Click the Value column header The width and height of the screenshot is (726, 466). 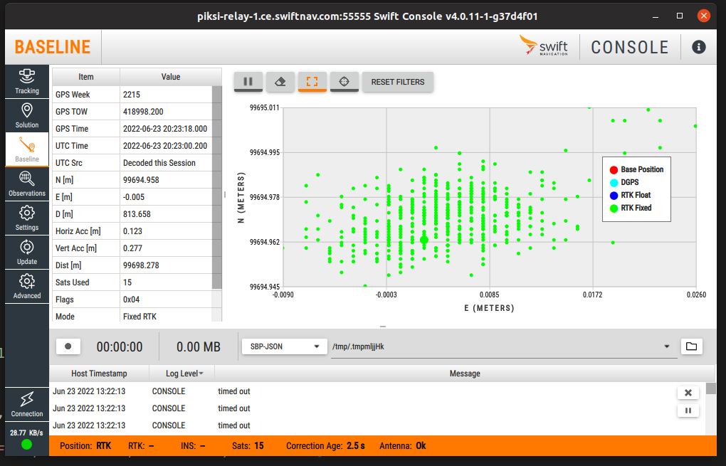tap(171, 77)
